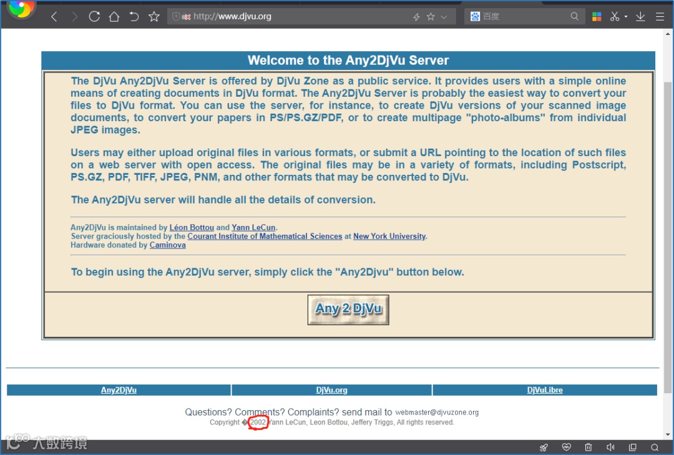Image resolution: width=674 pixels, height=455 pixels.
Task: Click the window split icon in status bar
Action: point(633,448)
